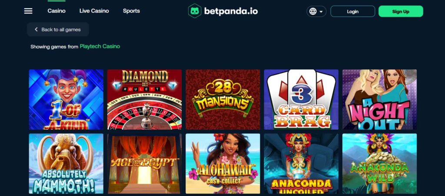Open the 1-of-a-Kind game thumbnail
This screenshot has height=196, width=445.
[66, 99]
